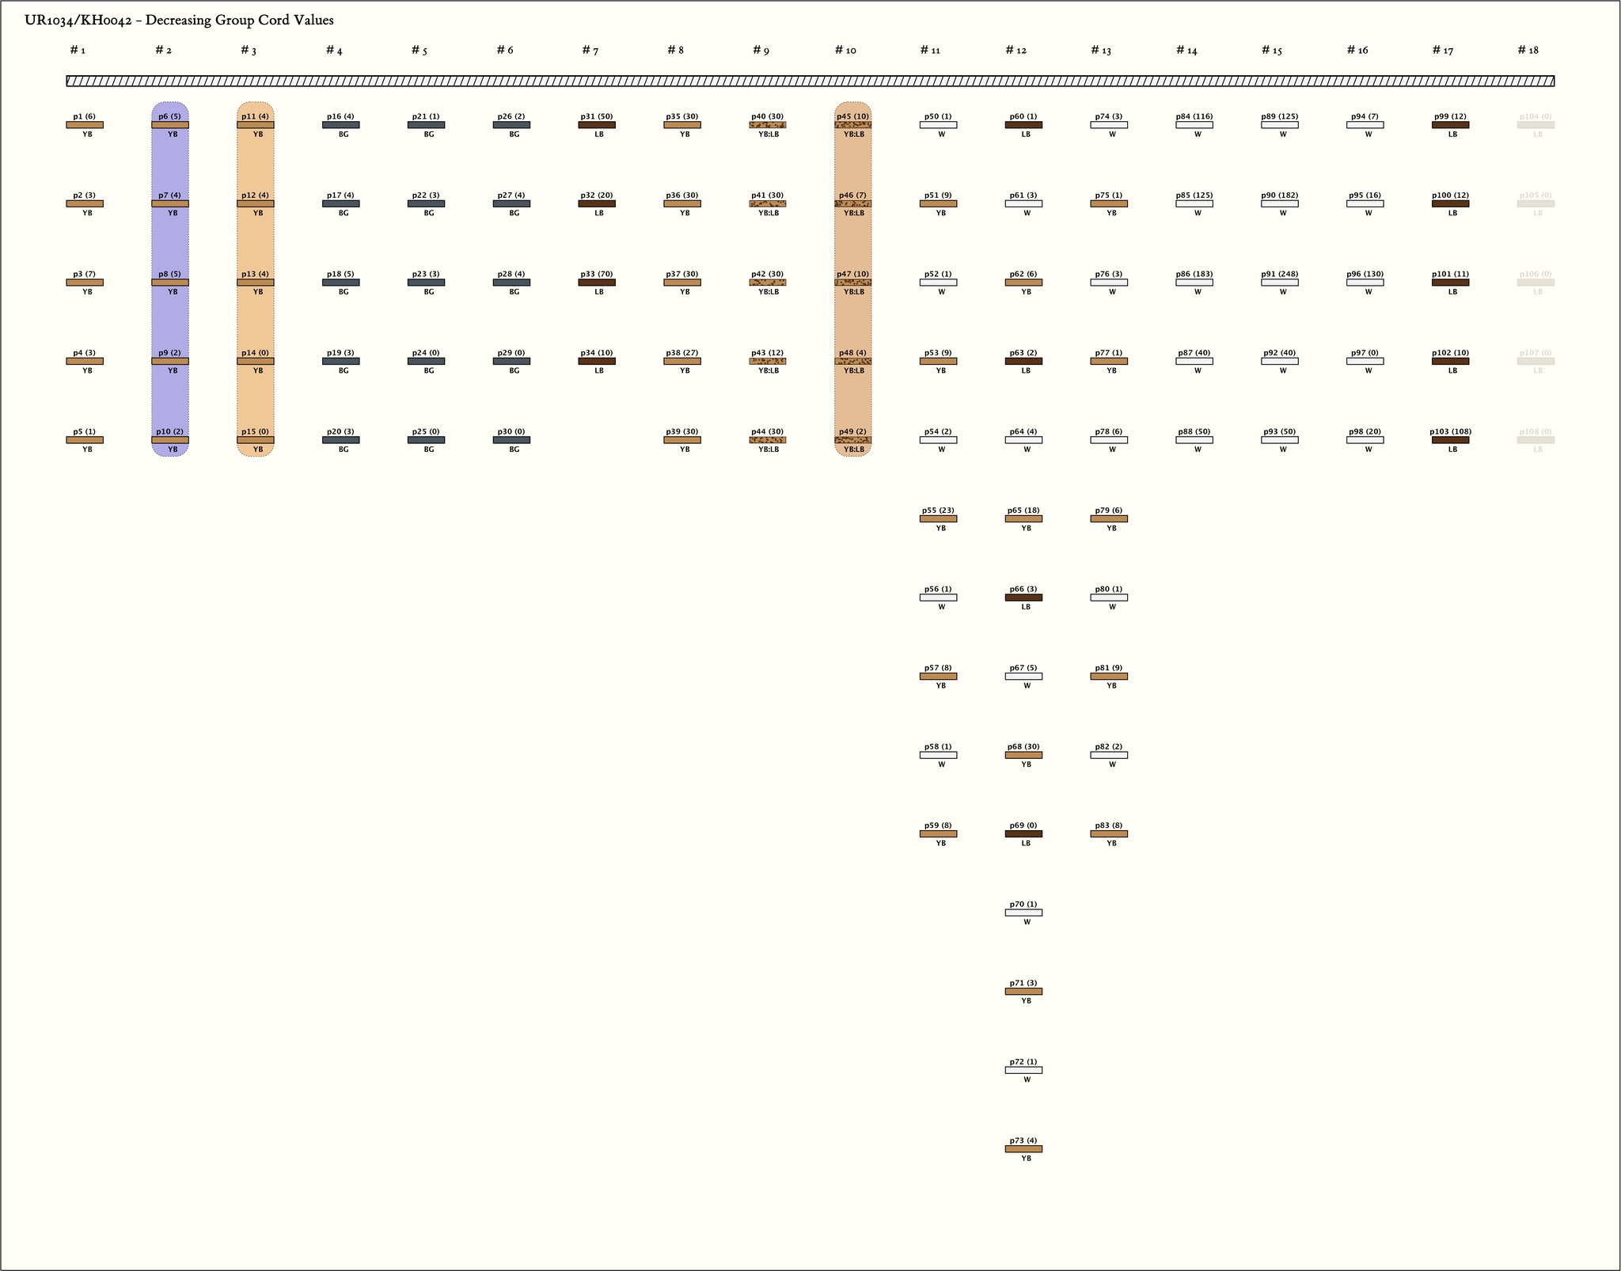Click the faded p104 (0) cord
The height and width of the screenshot is (1271, 1621).
(1536, 125)
